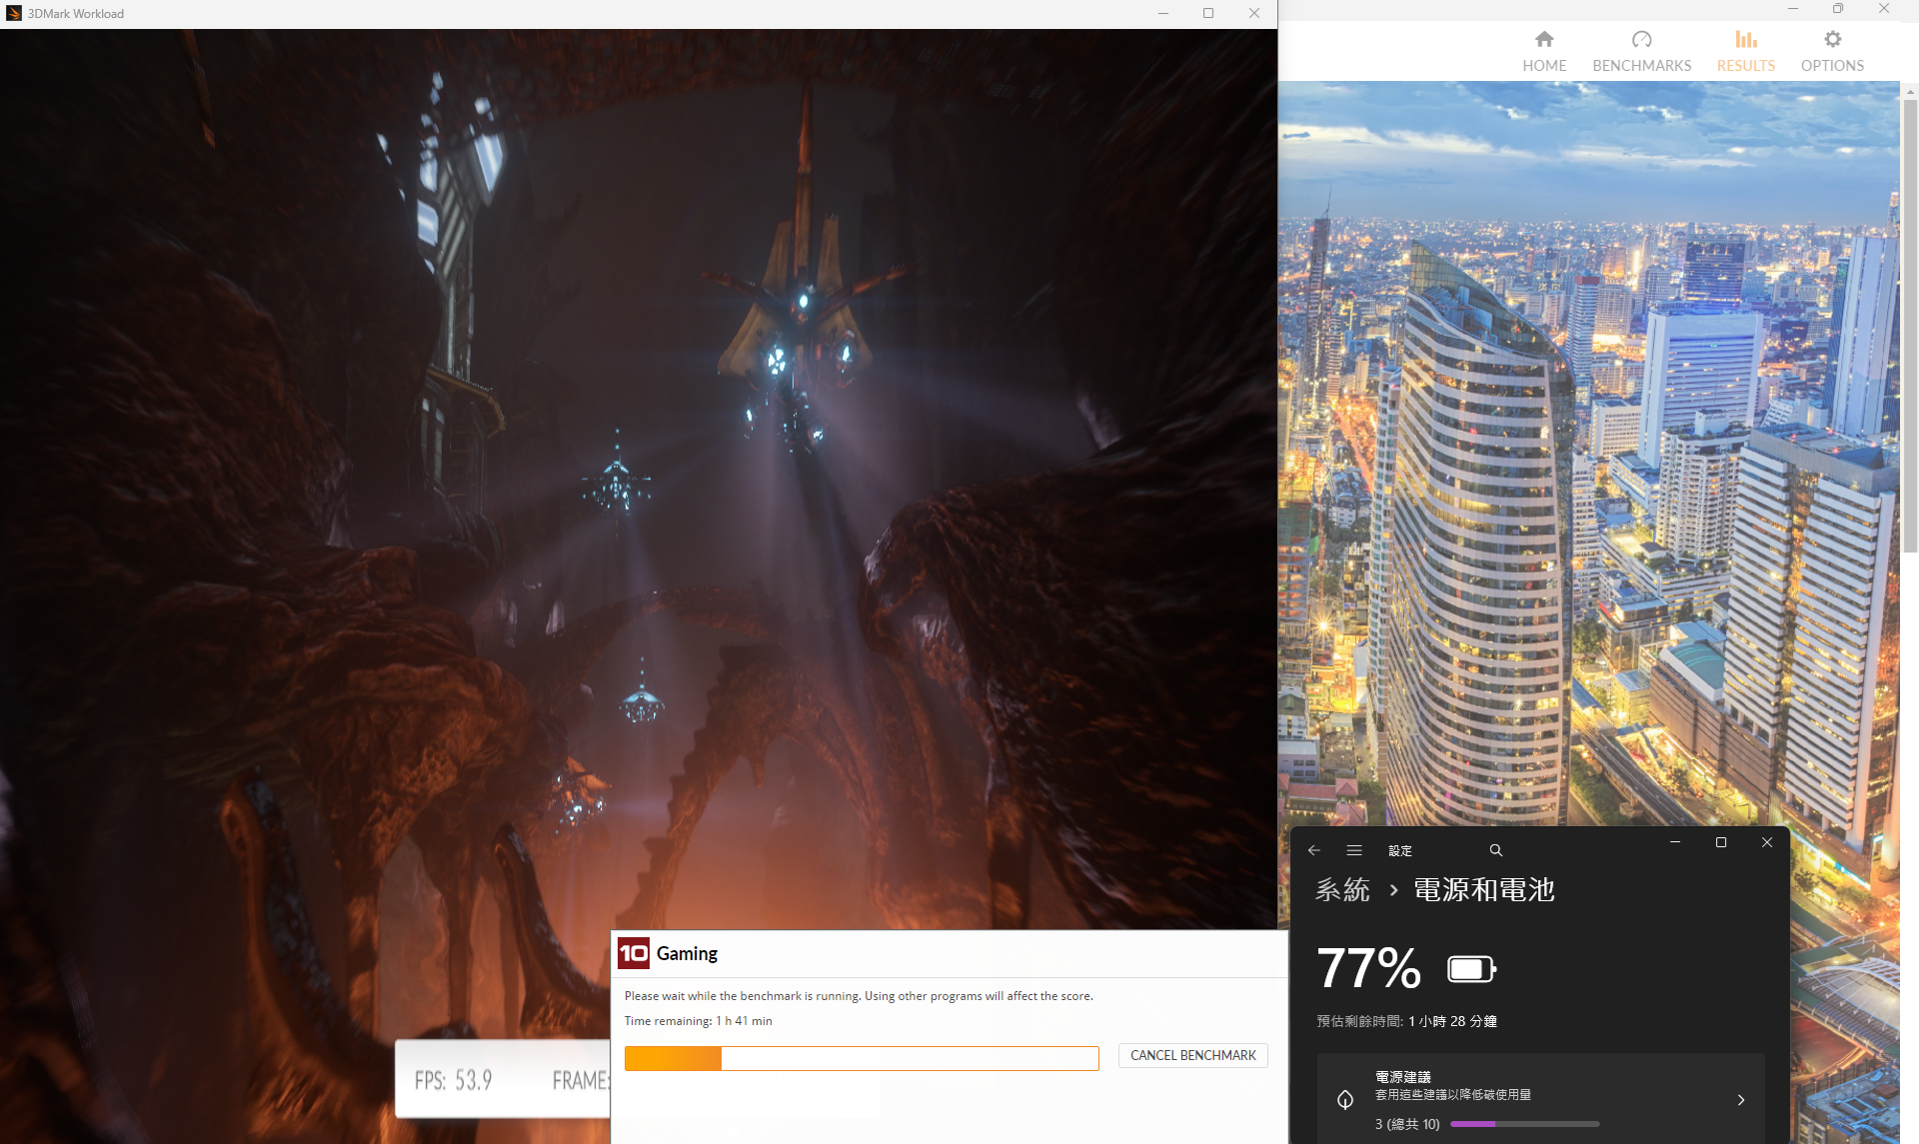The image size is (1919, 1144).
Task: Click the breadcrumb chevron separator
Action: (1393, 890)
